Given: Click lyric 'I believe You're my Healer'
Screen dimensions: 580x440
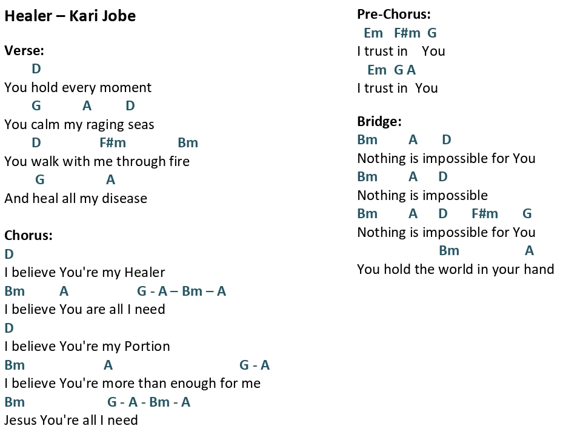Looking at the screenshot, I should tap(85, 273).
